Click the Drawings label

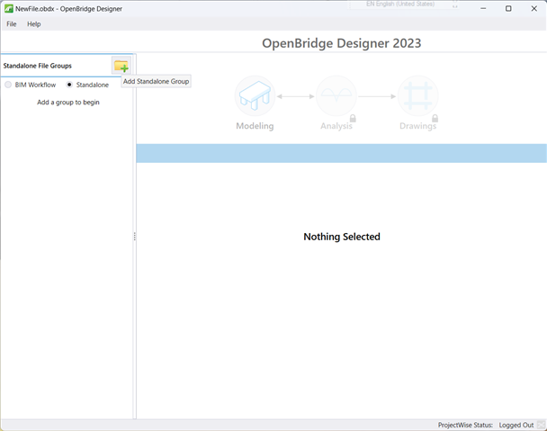(418, 126)
